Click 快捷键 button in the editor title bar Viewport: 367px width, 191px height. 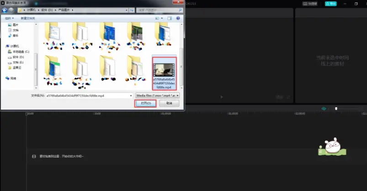pyautogui.click(x=310, y=4)
